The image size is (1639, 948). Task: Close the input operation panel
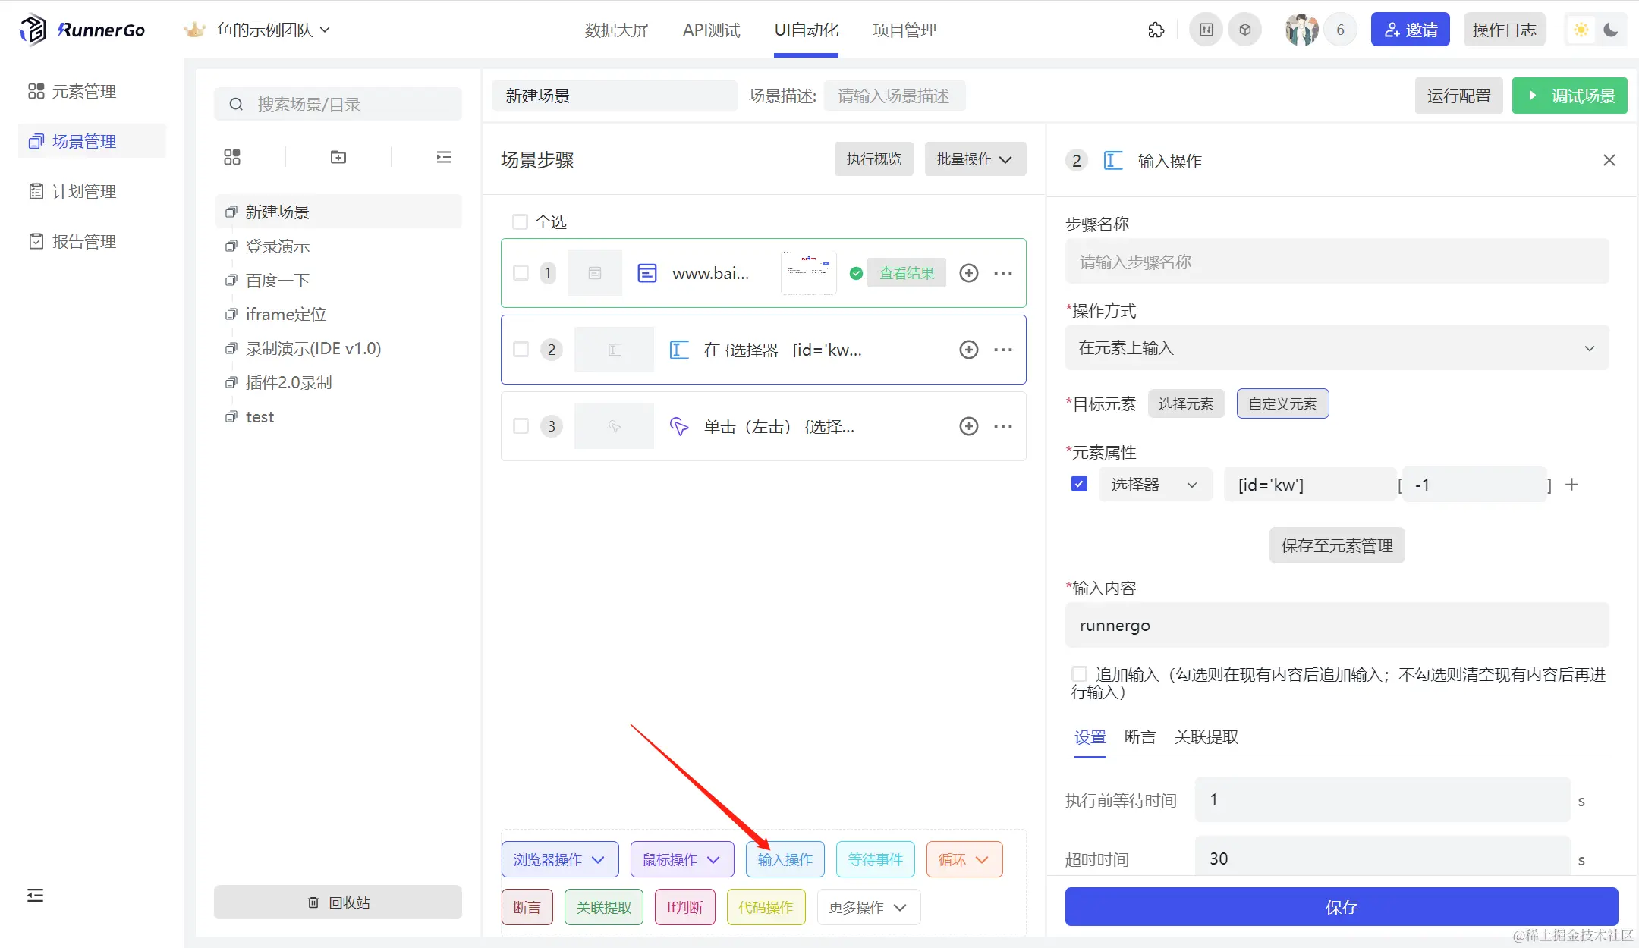tap(1609, 160)
